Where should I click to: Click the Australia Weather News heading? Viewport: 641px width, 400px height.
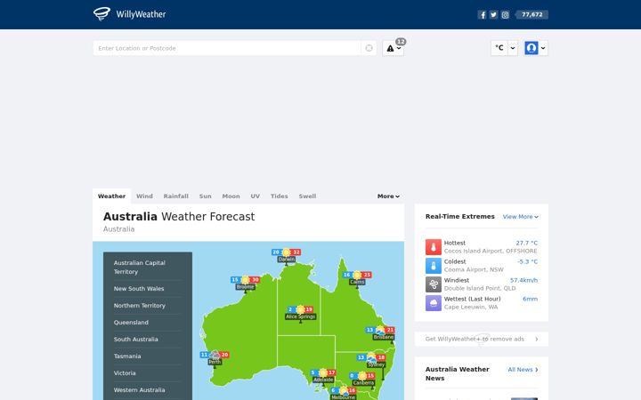(x=457, y=374)
